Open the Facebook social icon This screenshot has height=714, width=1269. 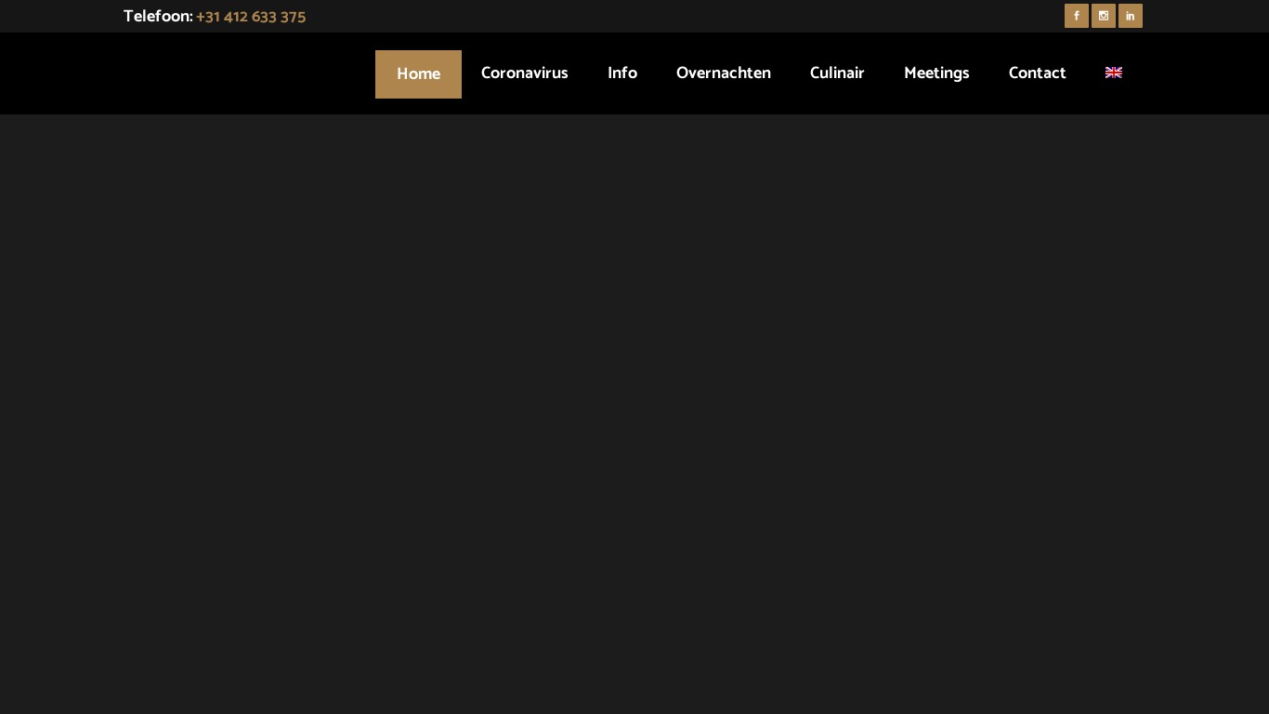(1076, 16)
